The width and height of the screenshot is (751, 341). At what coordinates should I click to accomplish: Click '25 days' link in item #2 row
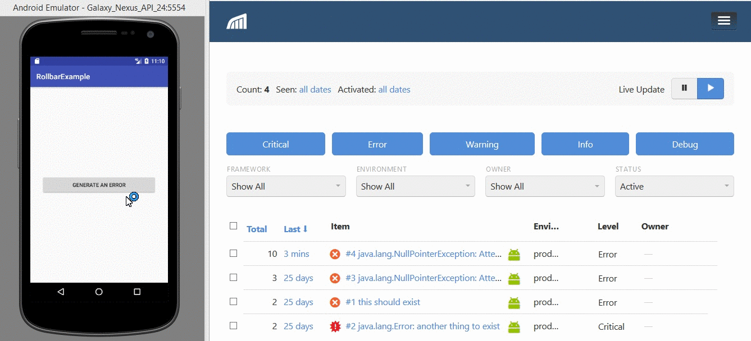coord(298,326)
